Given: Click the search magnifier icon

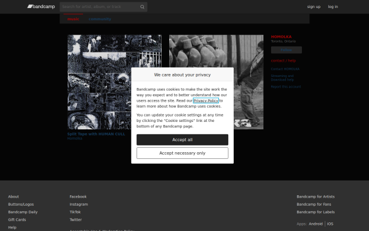Looking at the screenshot, I should tap(142, 7).
